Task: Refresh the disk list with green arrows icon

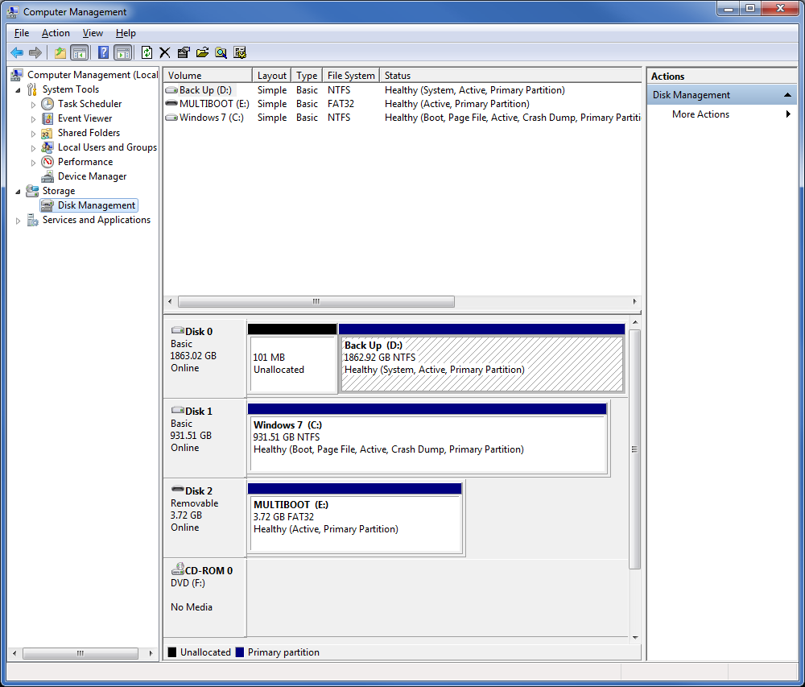Action: (x=147, y=52)
